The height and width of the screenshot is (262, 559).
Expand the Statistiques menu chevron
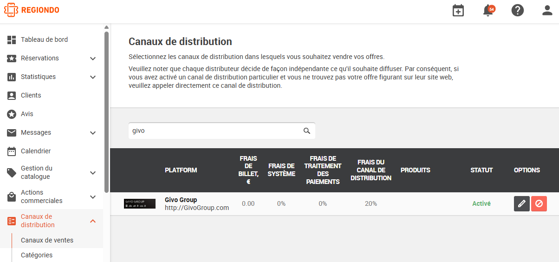point(93,77)
